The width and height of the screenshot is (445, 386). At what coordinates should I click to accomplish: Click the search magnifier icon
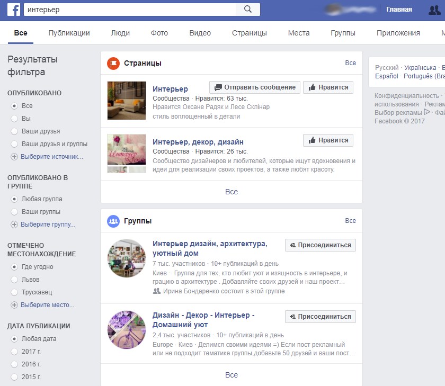click(248, 10)
